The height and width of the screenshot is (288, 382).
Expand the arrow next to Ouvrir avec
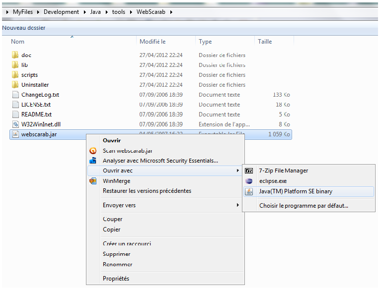click(238, 171)
